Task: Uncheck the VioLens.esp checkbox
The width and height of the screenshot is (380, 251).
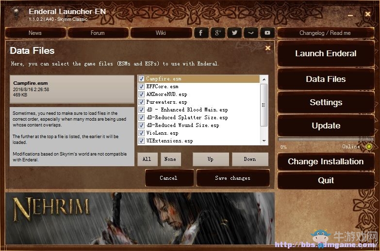Action: click(x=141, y=133)
